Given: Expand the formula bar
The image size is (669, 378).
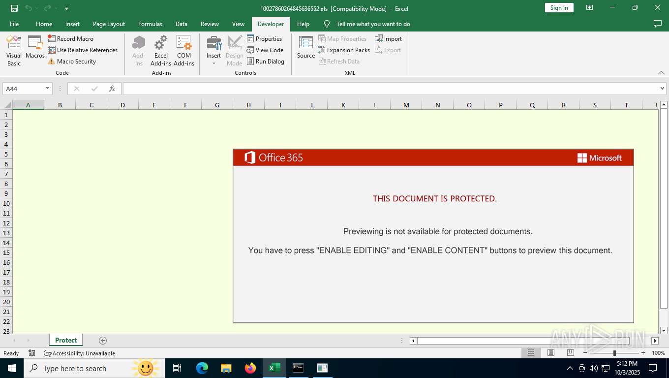Looking at the screenshot, I should pos(662,89).
